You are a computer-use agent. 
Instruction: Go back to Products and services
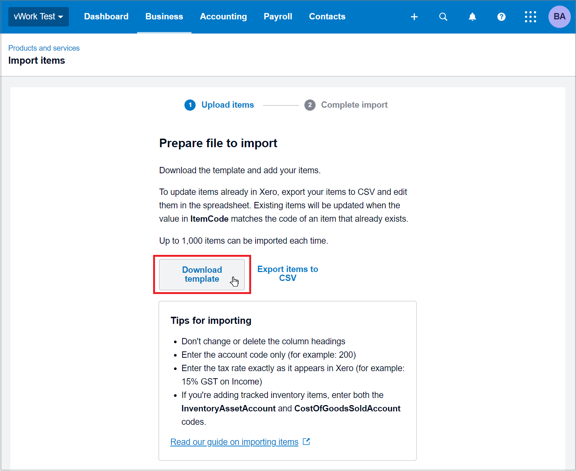[x=44, y=48]
